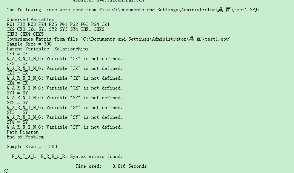Screen dimensions: 294x173
Task: Select the FZ1 variable name
Action: [10, 24]
